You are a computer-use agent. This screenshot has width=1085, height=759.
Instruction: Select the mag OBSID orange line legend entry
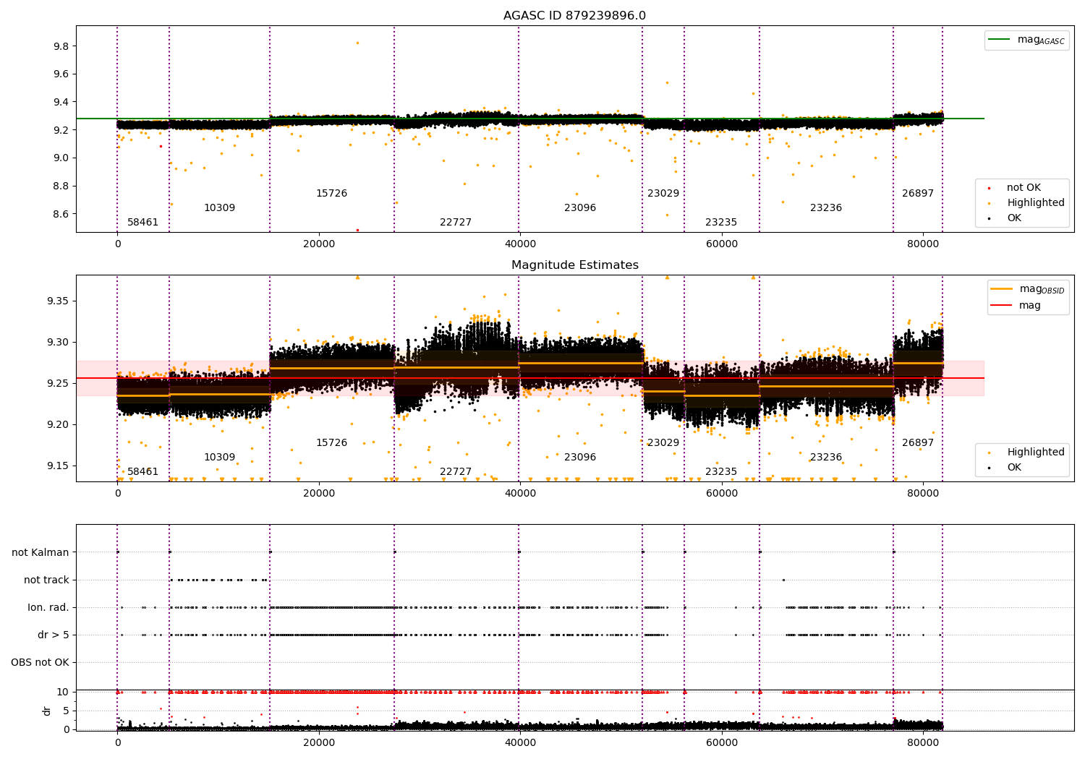pyautogui.click(x=1028, y=289)
